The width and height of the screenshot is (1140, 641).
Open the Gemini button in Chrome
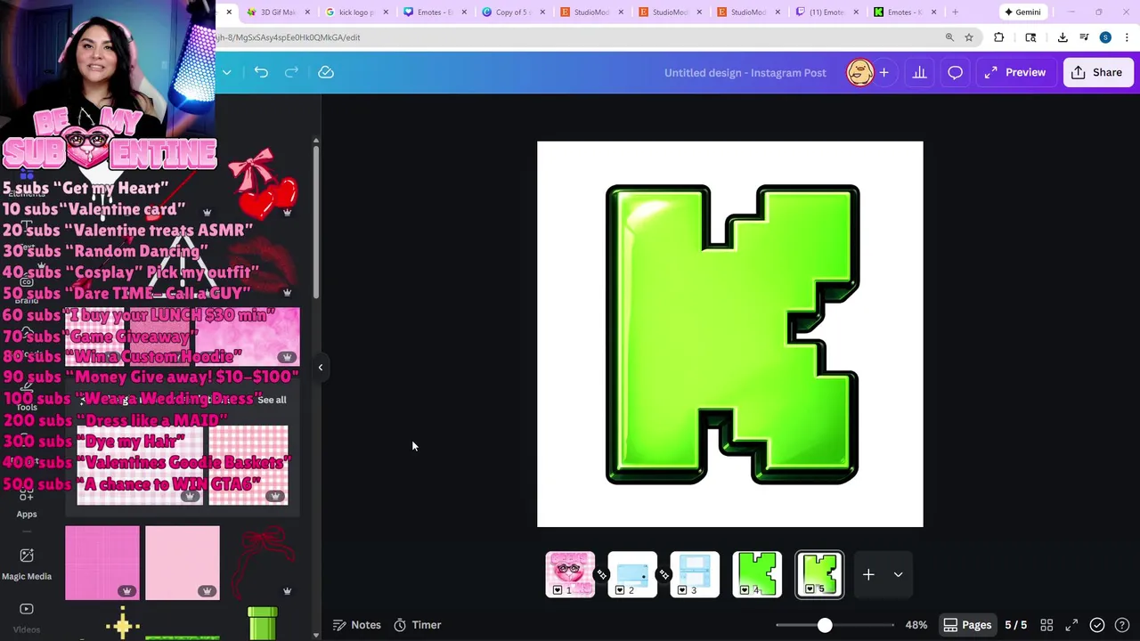click(x=1022, y=12)
